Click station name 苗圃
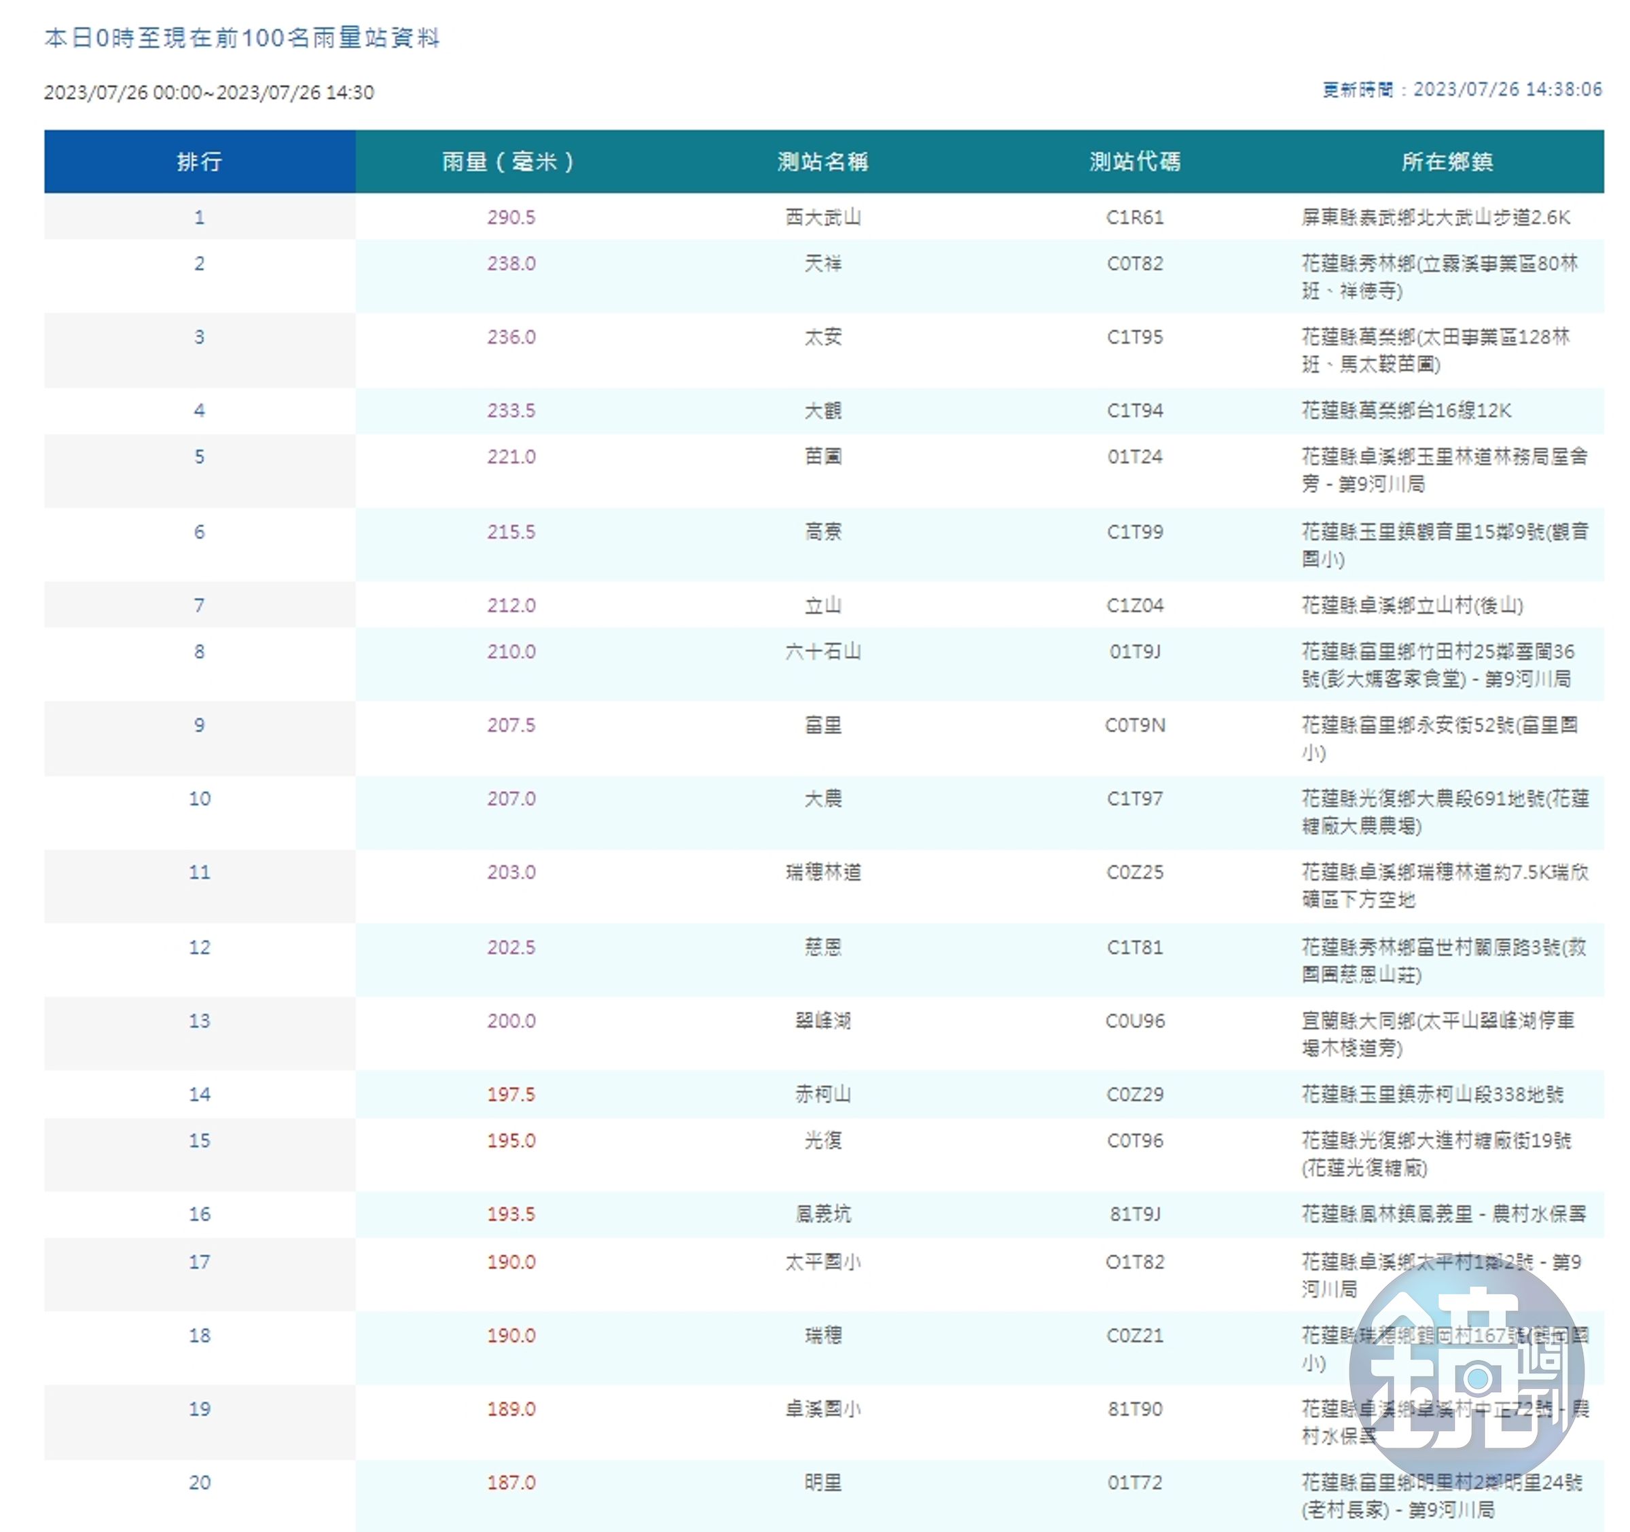 [x=823, y=456]
